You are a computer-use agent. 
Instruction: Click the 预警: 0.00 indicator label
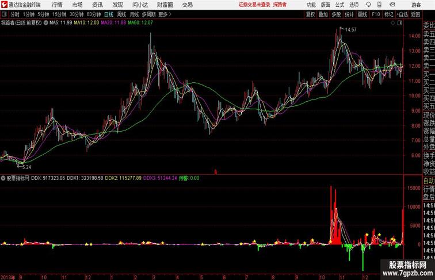click(x=189, y=178)
